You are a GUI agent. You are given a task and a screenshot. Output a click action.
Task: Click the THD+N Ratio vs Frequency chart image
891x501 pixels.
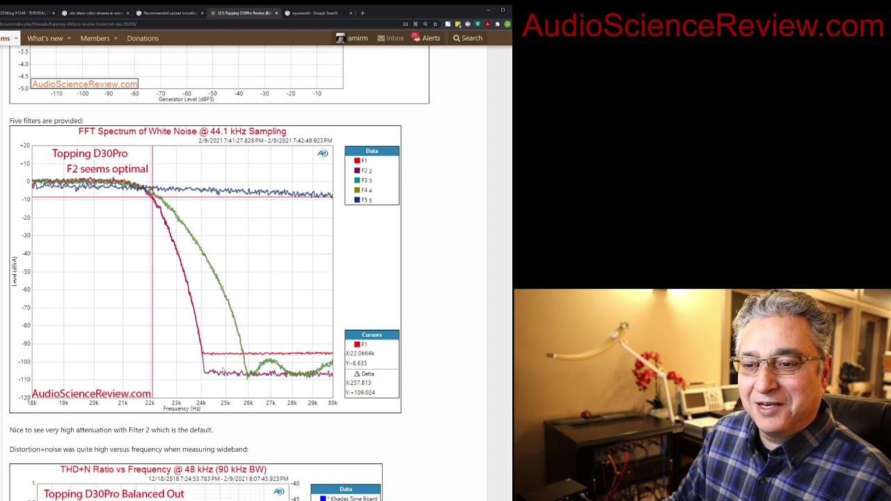tap(196, 482)
